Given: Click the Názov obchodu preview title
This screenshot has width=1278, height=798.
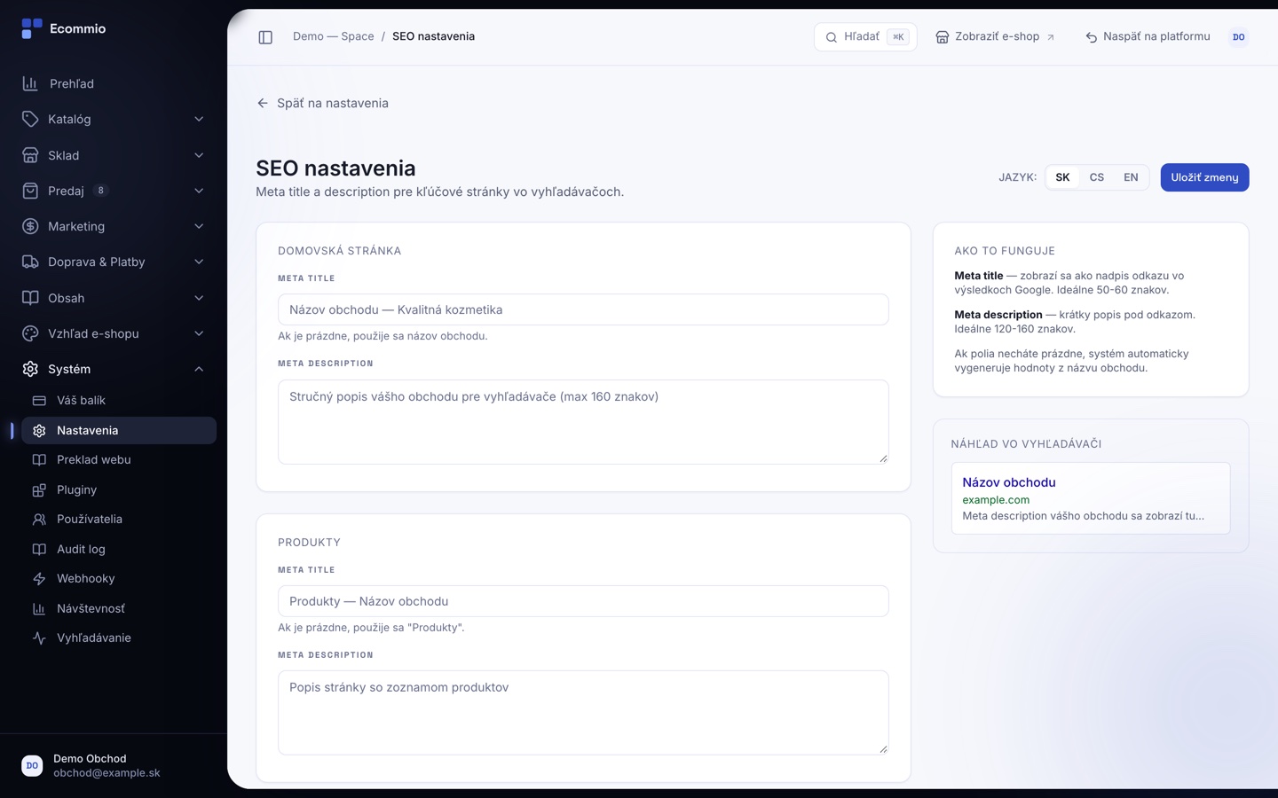Looking at the screenshot, I should (x=1009, y=482).
